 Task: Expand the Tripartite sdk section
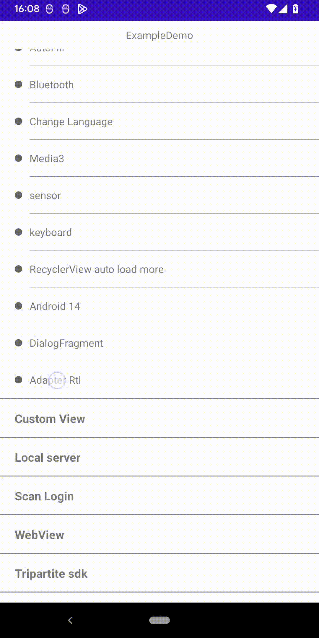point(159,573)
